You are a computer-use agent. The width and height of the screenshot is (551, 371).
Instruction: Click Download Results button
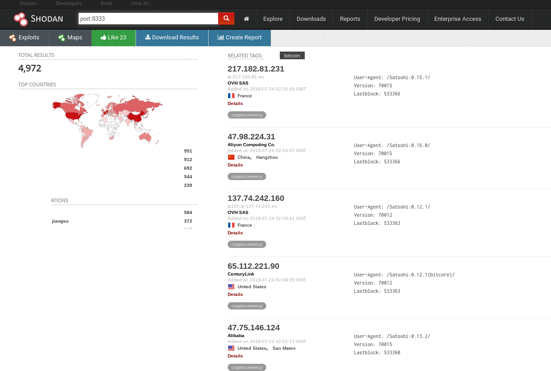click(x=172, y=38)
